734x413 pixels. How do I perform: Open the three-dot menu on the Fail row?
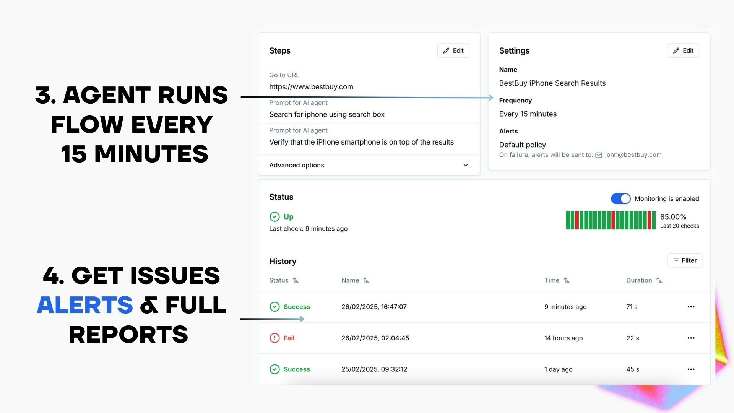click(x=691, y=338)
